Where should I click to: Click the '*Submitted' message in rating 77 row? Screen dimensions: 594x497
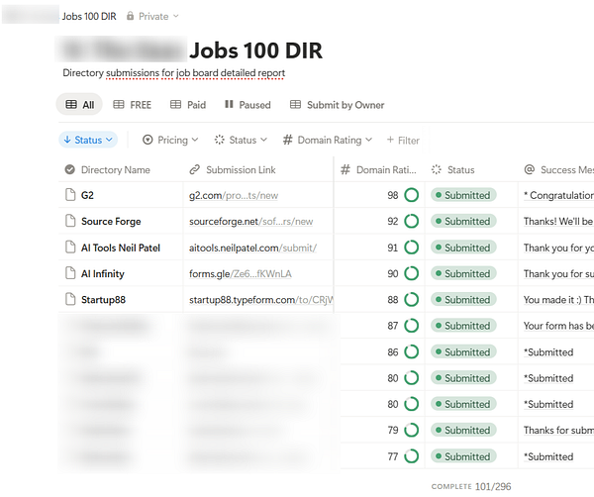point(548,456)
